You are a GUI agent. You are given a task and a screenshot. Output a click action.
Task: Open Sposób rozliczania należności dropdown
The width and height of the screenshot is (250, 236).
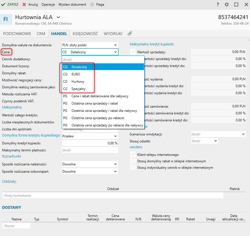point(90,164)
